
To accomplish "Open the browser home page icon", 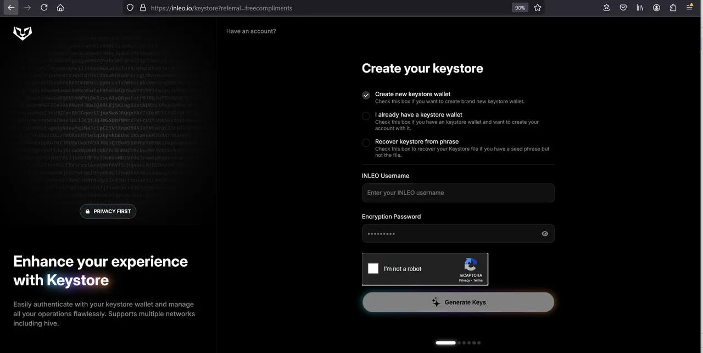I will pos(60,8).
